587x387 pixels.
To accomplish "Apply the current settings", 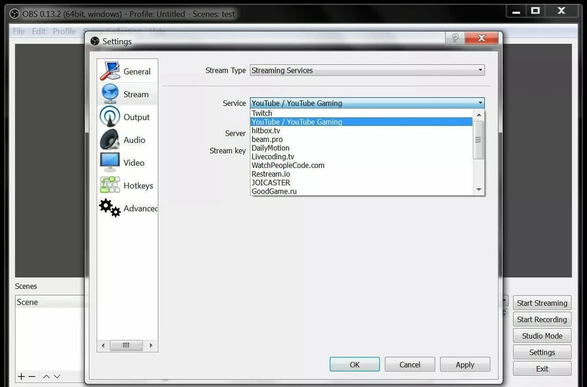I will pos(465,364).
